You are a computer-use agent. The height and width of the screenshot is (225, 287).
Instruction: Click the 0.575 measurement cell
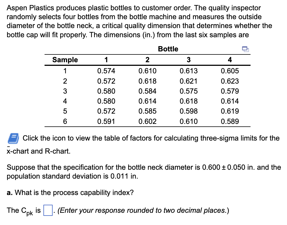(x=188, y=91)
